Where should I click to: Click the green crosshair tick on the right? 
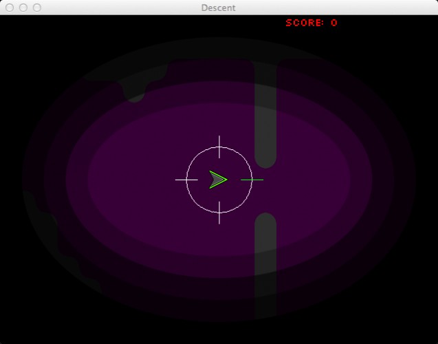252,180
